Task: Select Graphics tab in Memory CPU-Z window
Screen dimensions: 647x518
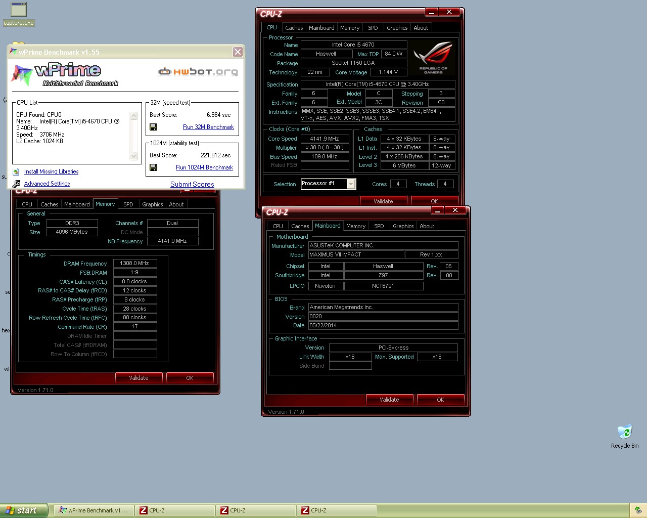Action: tap(152, 204)
